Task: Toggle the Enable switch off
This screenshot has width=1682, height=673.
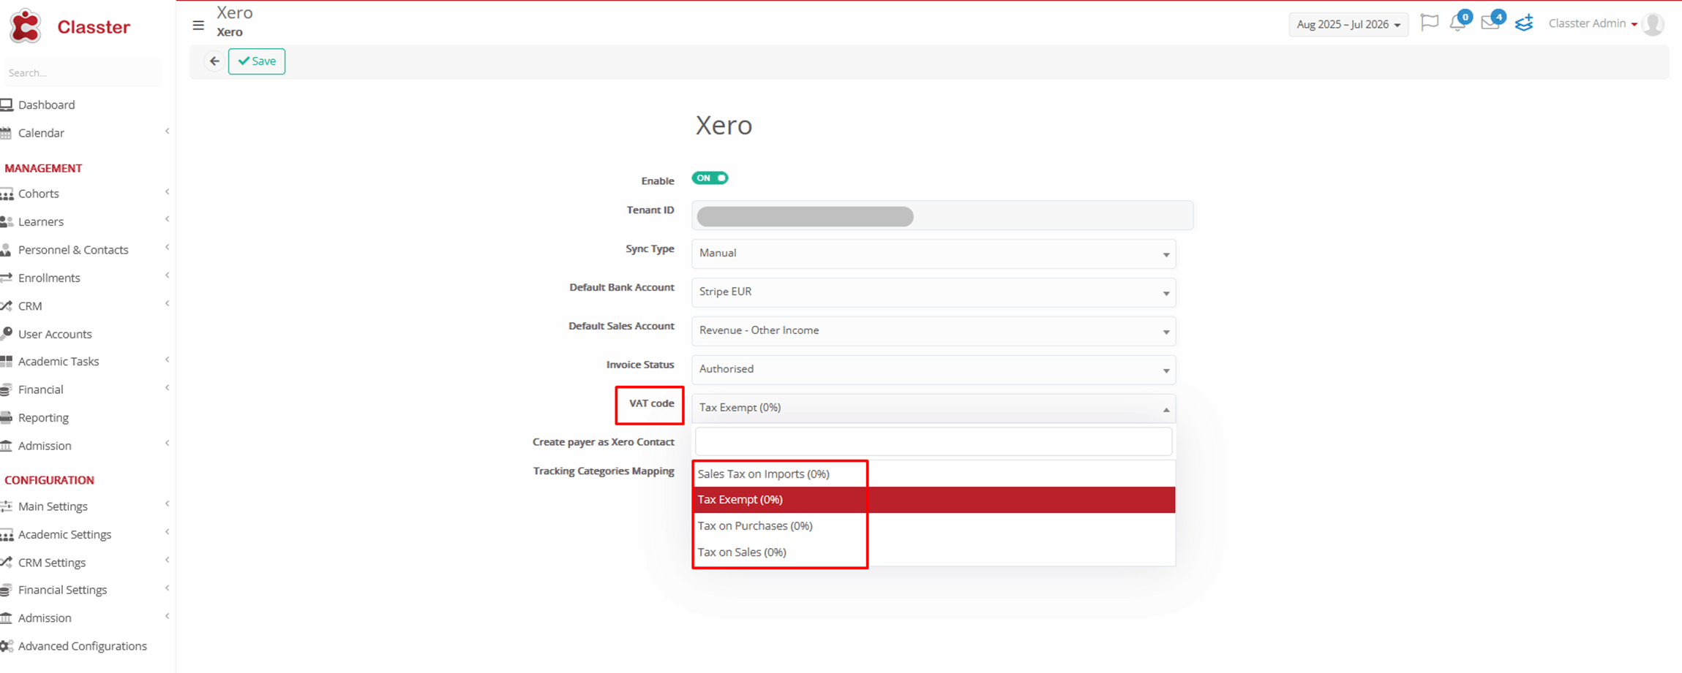Action: (710, 178)
